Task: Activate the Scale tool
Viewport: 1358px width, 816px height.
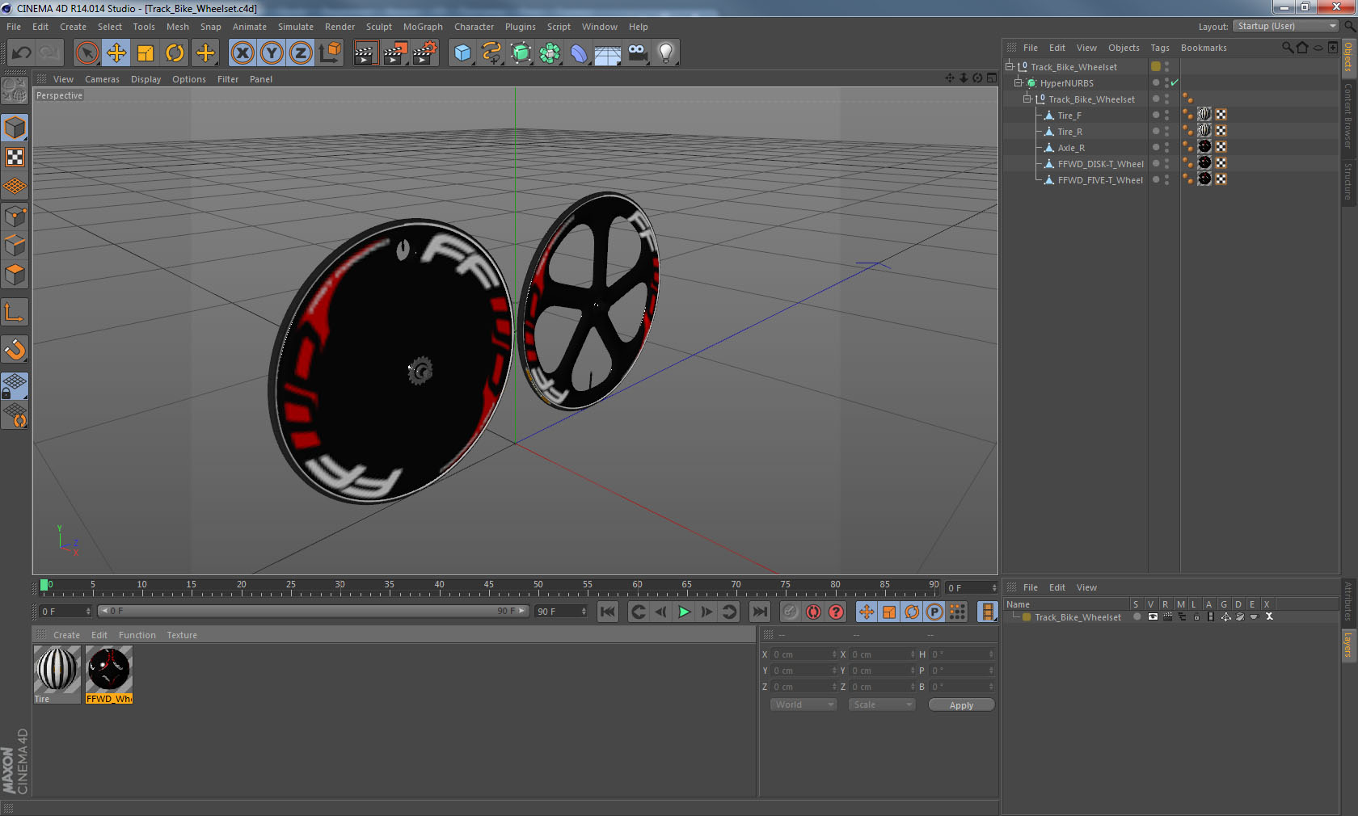Action: (145, 53)
